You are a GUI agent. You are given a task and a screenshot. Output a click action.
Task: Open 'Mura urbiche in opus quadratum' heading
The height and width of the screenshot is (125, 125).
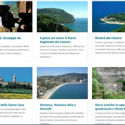coord(110,107)
